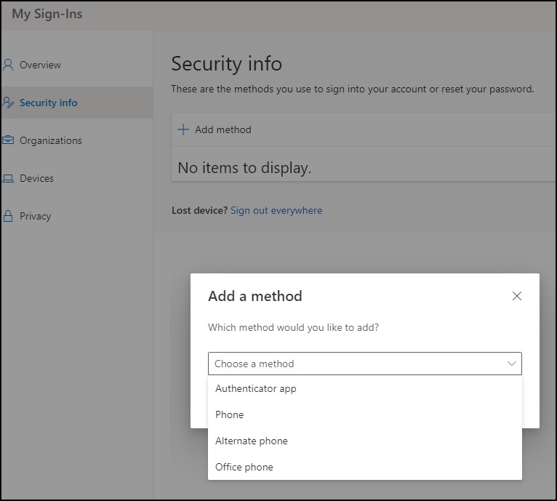Click the Sign out everywhere link
The width and height of the screenshot is (557, 501).
coord(276,210)
